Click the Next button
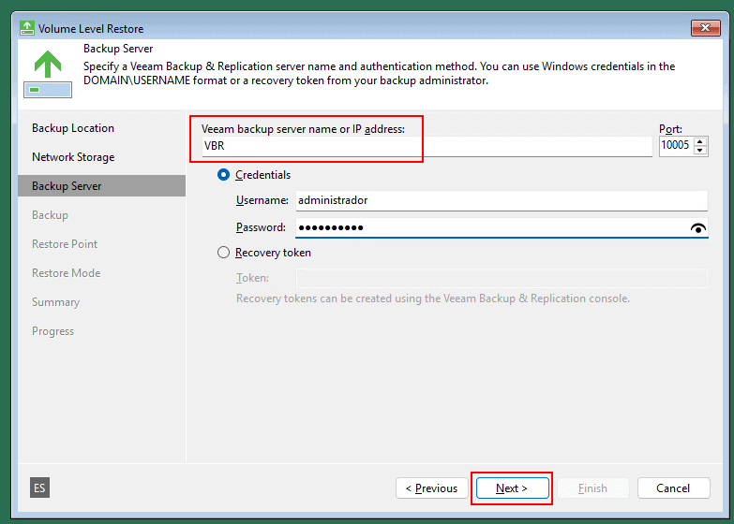 click(511, 488)
